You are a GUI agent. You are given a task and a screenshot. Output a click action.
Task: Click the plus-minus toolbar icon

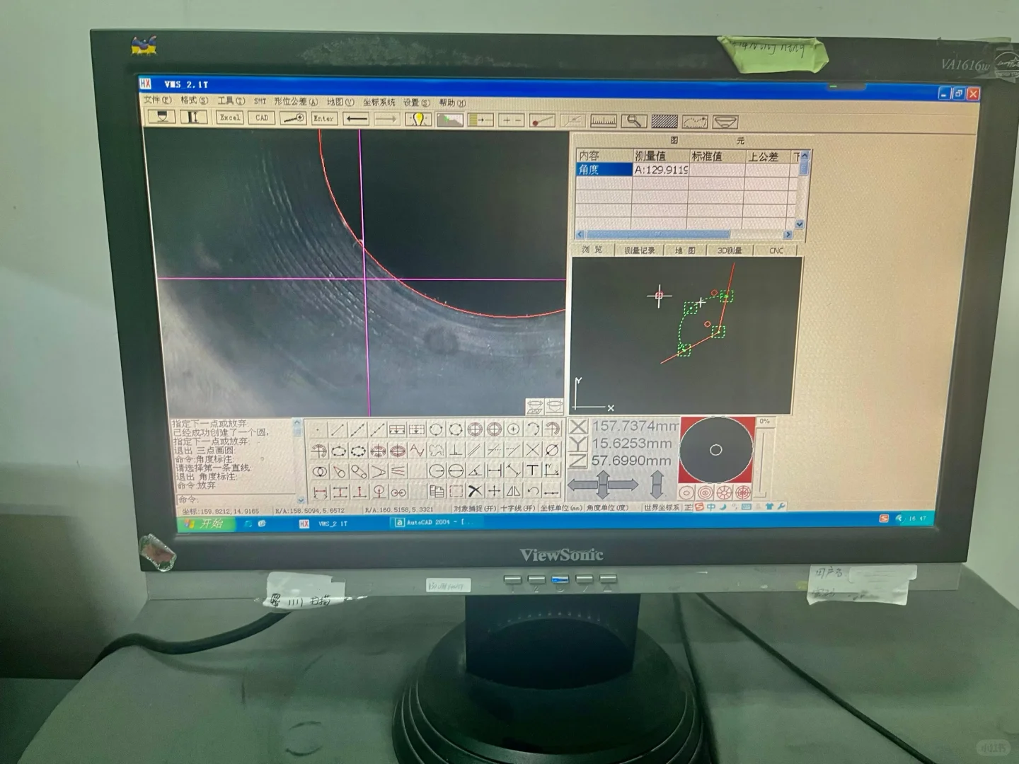pyautogui.click(x=511, y=121)
